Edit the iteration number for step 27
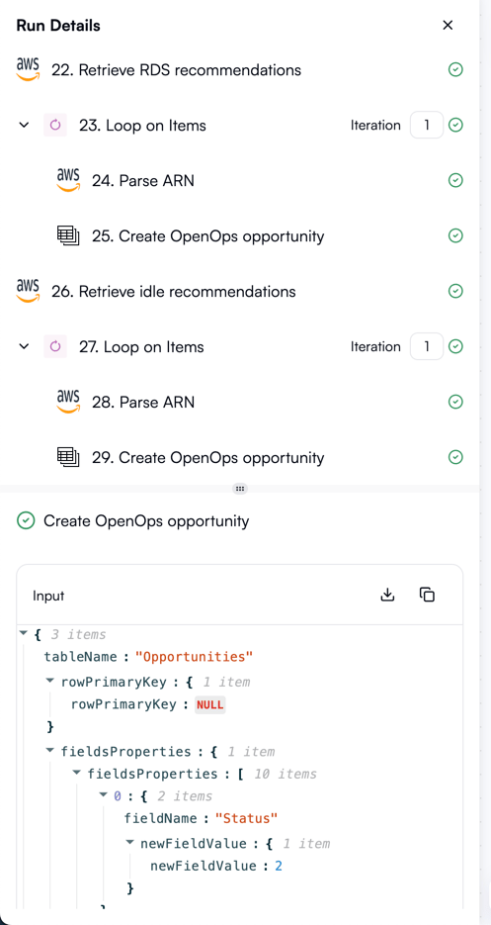491x925 pixels. coord(426,347)
